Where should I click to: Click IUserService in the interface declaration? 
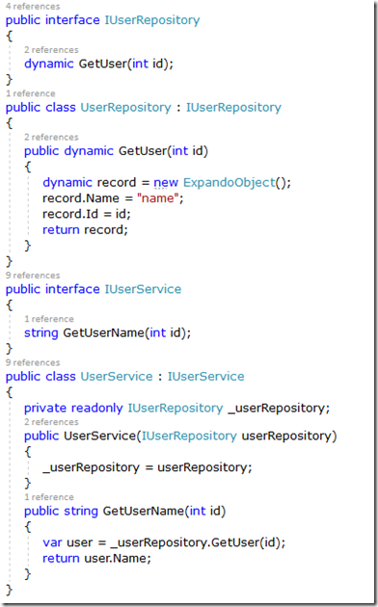coord(143,289)
